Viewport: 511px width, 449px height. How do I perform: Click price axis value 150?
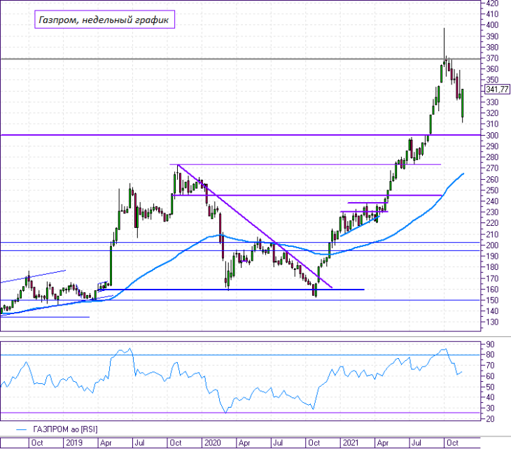[492, 301]
